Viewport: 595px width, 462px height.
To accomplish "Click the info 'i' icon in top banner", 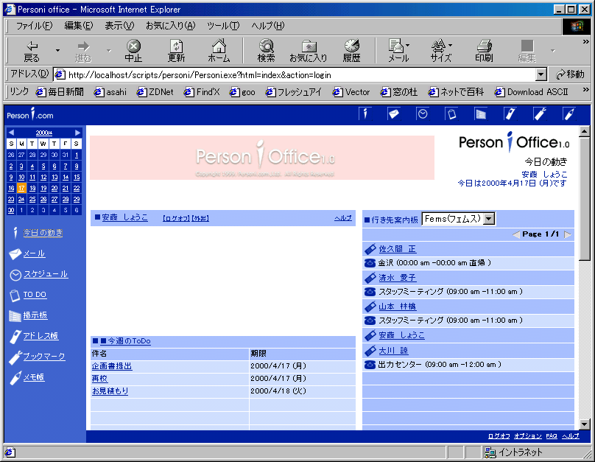I will click(365, 113).
